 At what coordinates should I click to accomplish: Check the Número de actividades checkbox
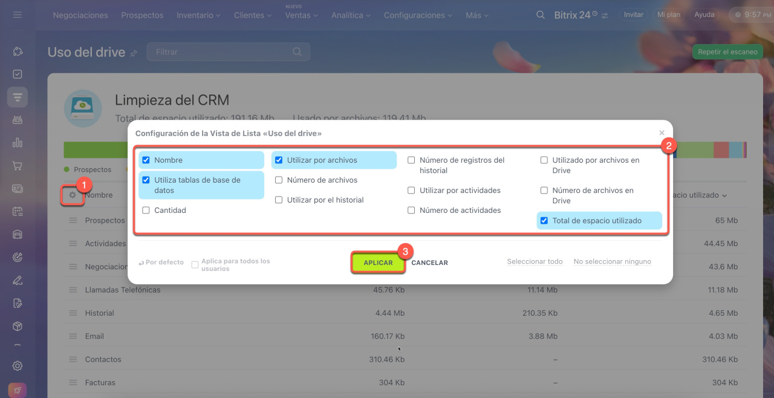[x=411, y=210]
